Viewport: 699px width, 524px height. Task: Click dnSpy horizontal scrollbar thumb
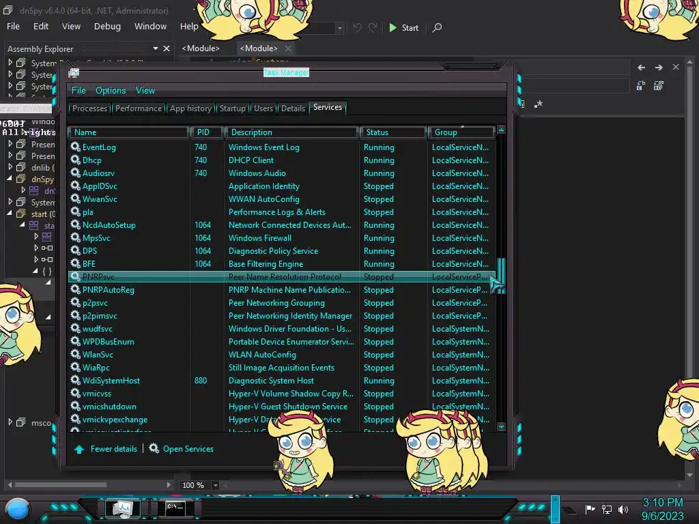click(x=61, y=485)
